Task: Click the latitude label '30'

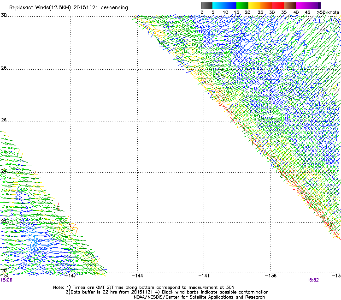Action: [x=4, y=15]
